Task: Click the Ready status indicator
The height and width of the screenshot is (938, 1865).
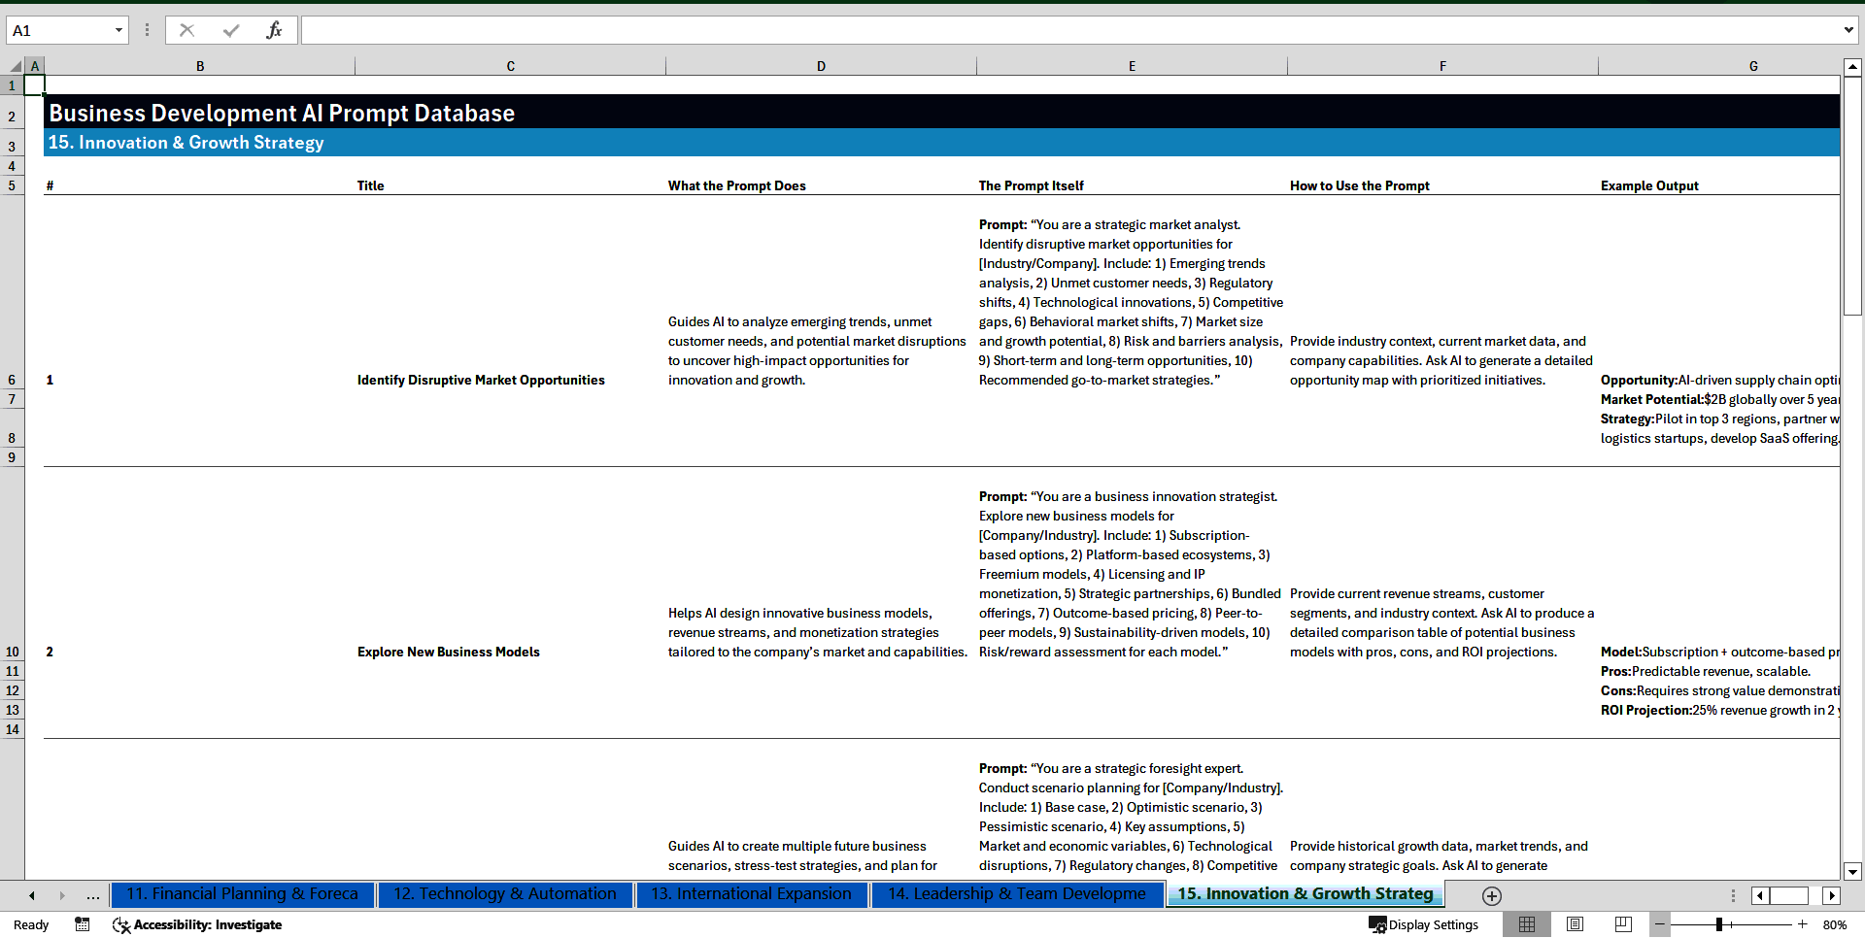Action: [30, 924]
